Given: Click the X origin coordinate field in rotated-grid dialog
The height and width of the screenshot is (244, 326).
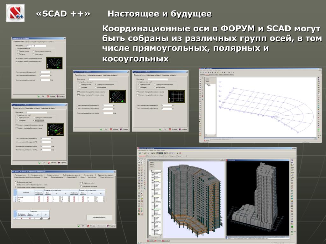Looking at the screenshot, I should [x=108, y=105].
